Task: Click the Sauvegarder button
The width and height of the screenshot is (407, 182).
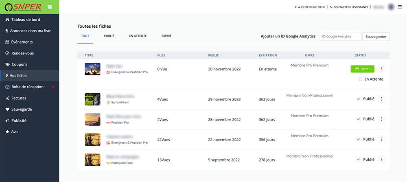Action: [x=376, y=37]
